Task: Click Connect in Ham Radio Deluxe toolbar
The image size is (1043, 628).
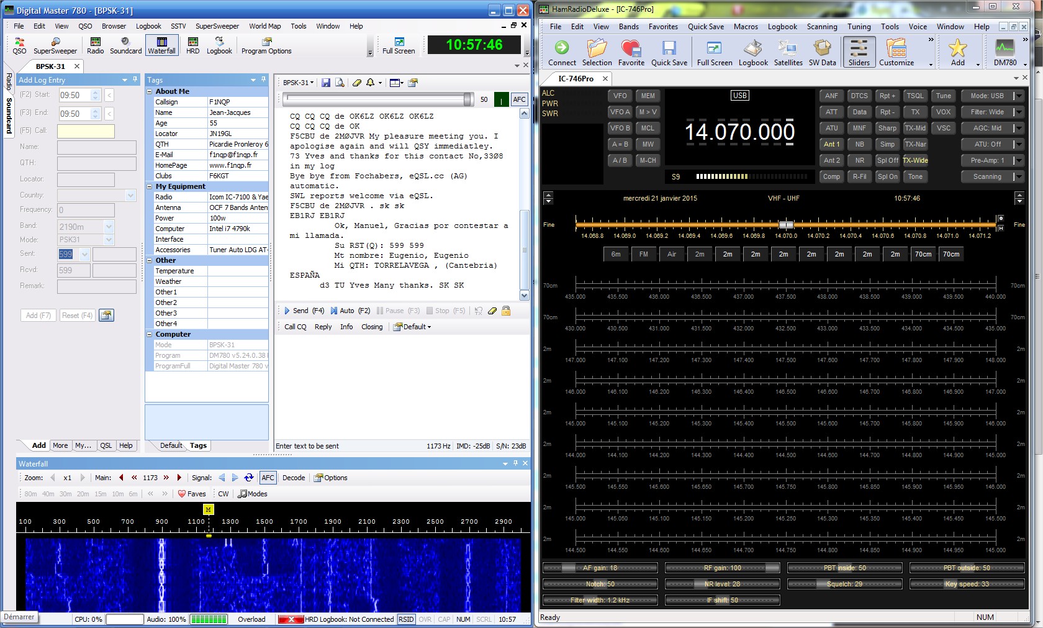Action: [x=562, y=53]
